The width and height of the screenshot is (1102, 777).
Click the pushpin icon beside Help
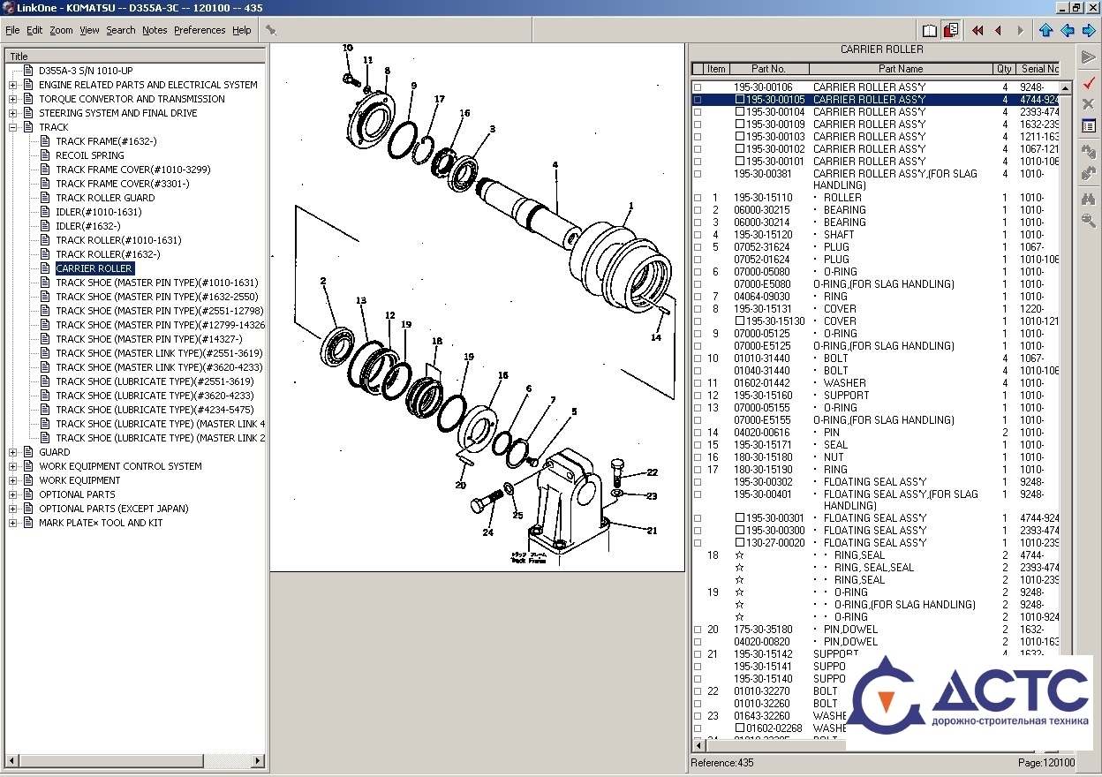271,30
